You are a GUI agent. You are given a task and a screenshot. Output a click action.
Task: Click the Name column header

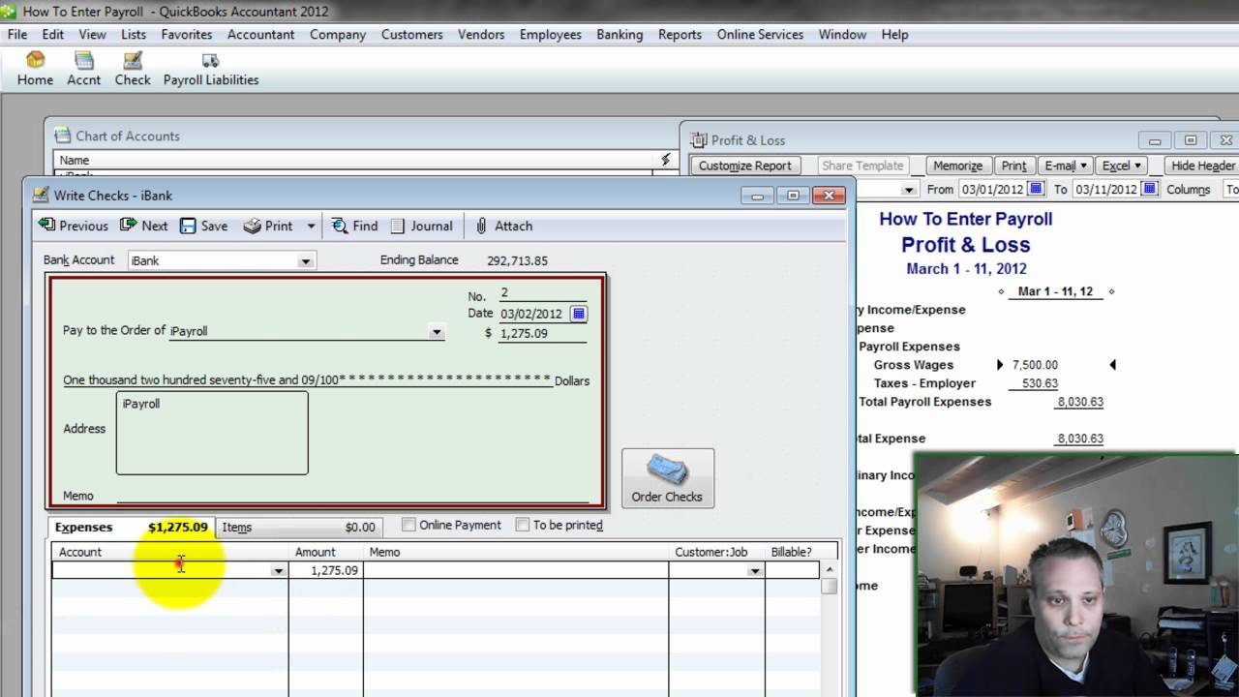pos(353,160)
